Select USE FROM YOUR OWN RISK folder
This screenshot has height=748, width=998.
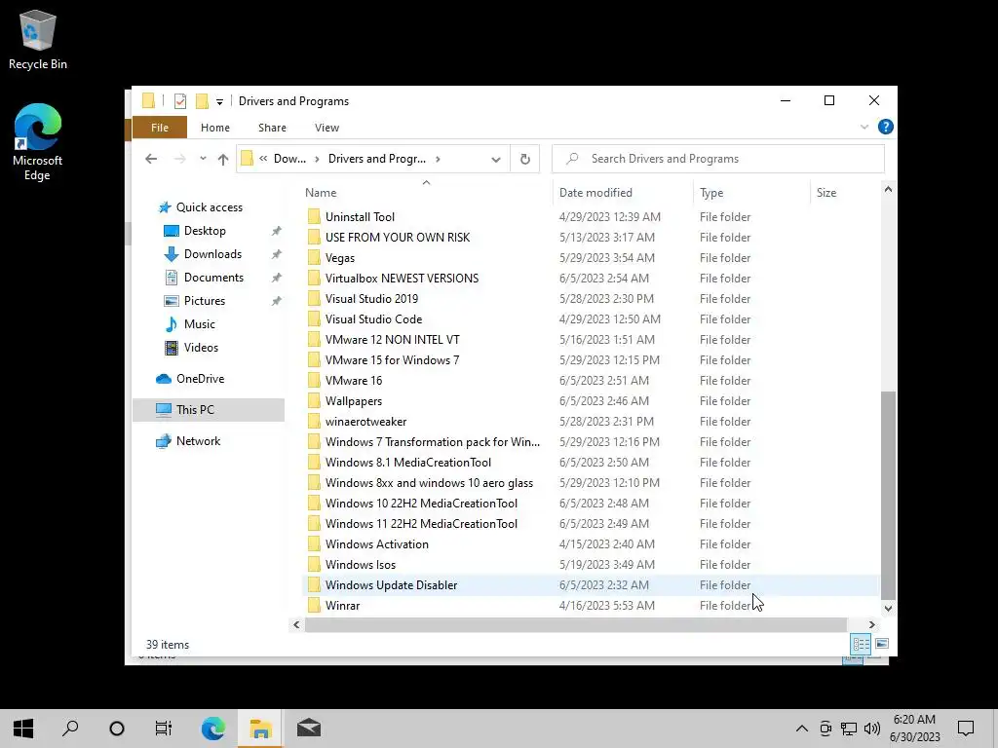tap(398, 238)
